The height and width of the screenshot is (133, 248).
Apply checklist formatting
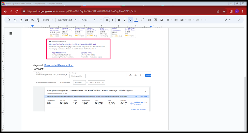182,20
